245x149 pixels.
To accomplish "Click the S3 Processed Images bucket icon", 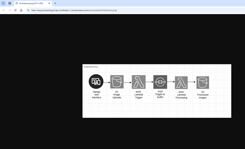I will (203, 83).
